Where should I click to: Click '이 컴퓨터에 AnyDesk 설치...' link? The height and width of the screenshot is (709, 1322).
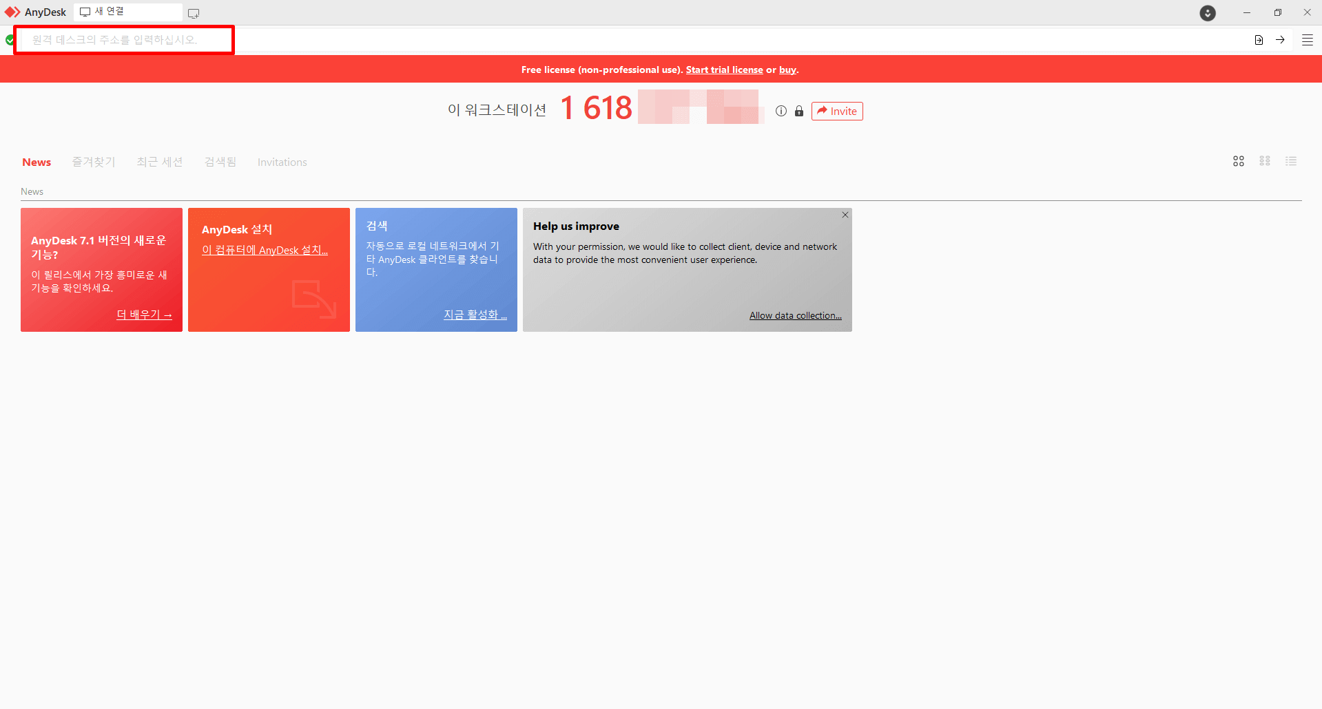pos(265,250)
